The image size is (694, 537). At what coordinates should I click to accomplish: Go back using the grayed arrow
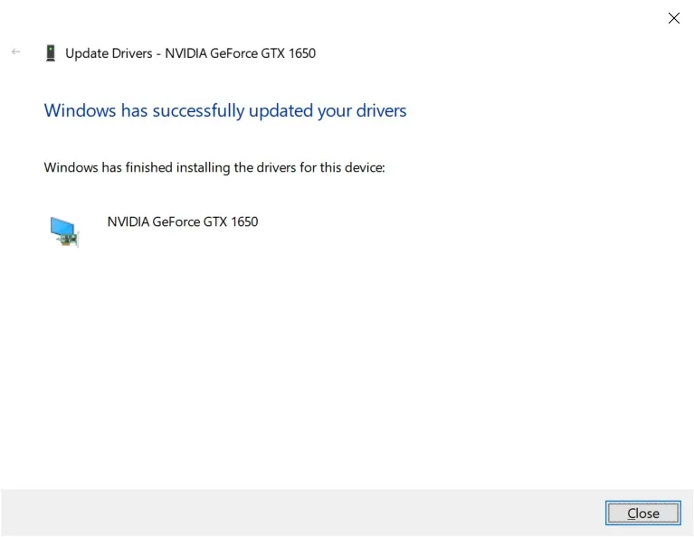tap(16, 52)
